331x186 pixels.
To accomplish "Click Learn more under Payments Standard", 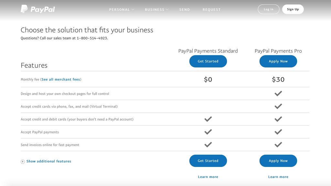I will point(208,177).
